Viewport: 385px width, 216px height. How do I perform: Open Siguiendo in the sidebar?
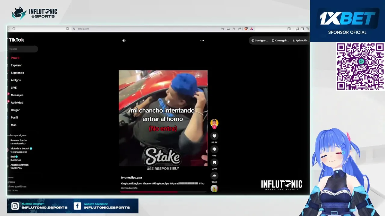point(17,73)
